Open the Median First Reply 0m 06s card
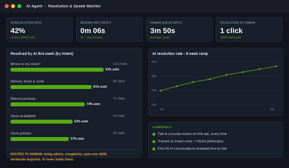Screen dimensions: 289x168 (x=109, y=29)
